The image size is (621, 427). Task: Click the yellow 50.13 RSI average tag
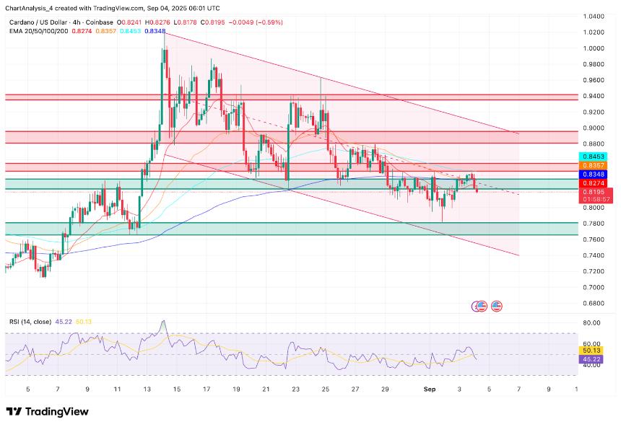pyautogui.click(x=591, y=349)
